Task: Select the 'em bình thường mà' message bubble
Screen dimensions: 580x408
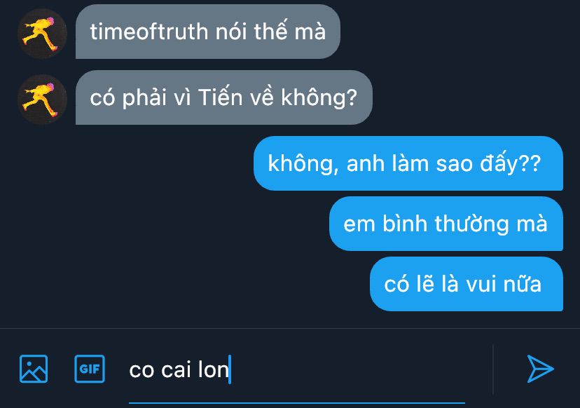Action: pyautogui.click(x=446, y=224)
